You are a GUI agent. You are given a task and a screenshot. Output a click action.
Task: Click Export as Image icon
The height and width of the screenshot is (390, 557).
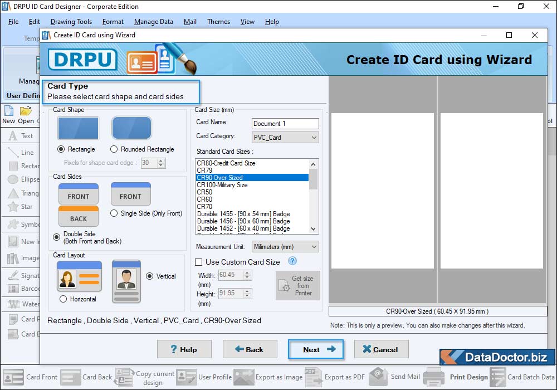coord(244,377)
